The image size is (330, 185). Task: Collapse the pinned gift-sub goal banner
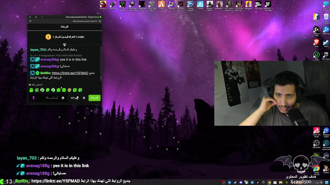click(x=64, y=45)
